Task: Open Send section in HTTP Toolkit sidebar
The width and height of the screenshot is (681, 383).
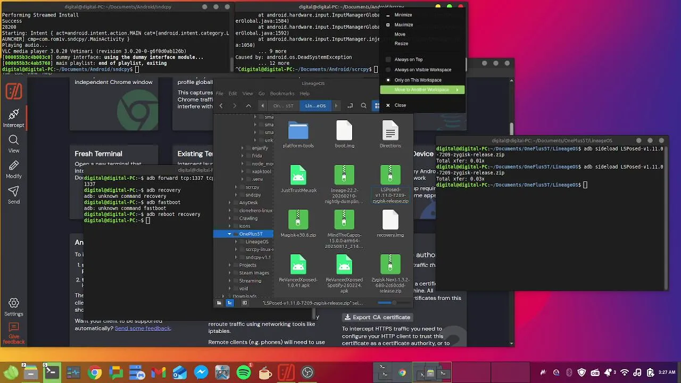Action: pos(14,195)
